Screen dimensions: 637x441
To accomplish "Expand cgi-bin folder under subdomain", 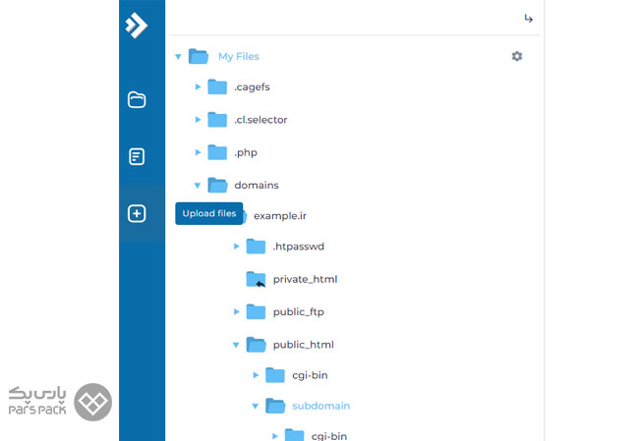I will (x=275, y=436).
